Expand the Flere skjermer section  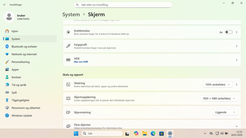pos(237,126)
